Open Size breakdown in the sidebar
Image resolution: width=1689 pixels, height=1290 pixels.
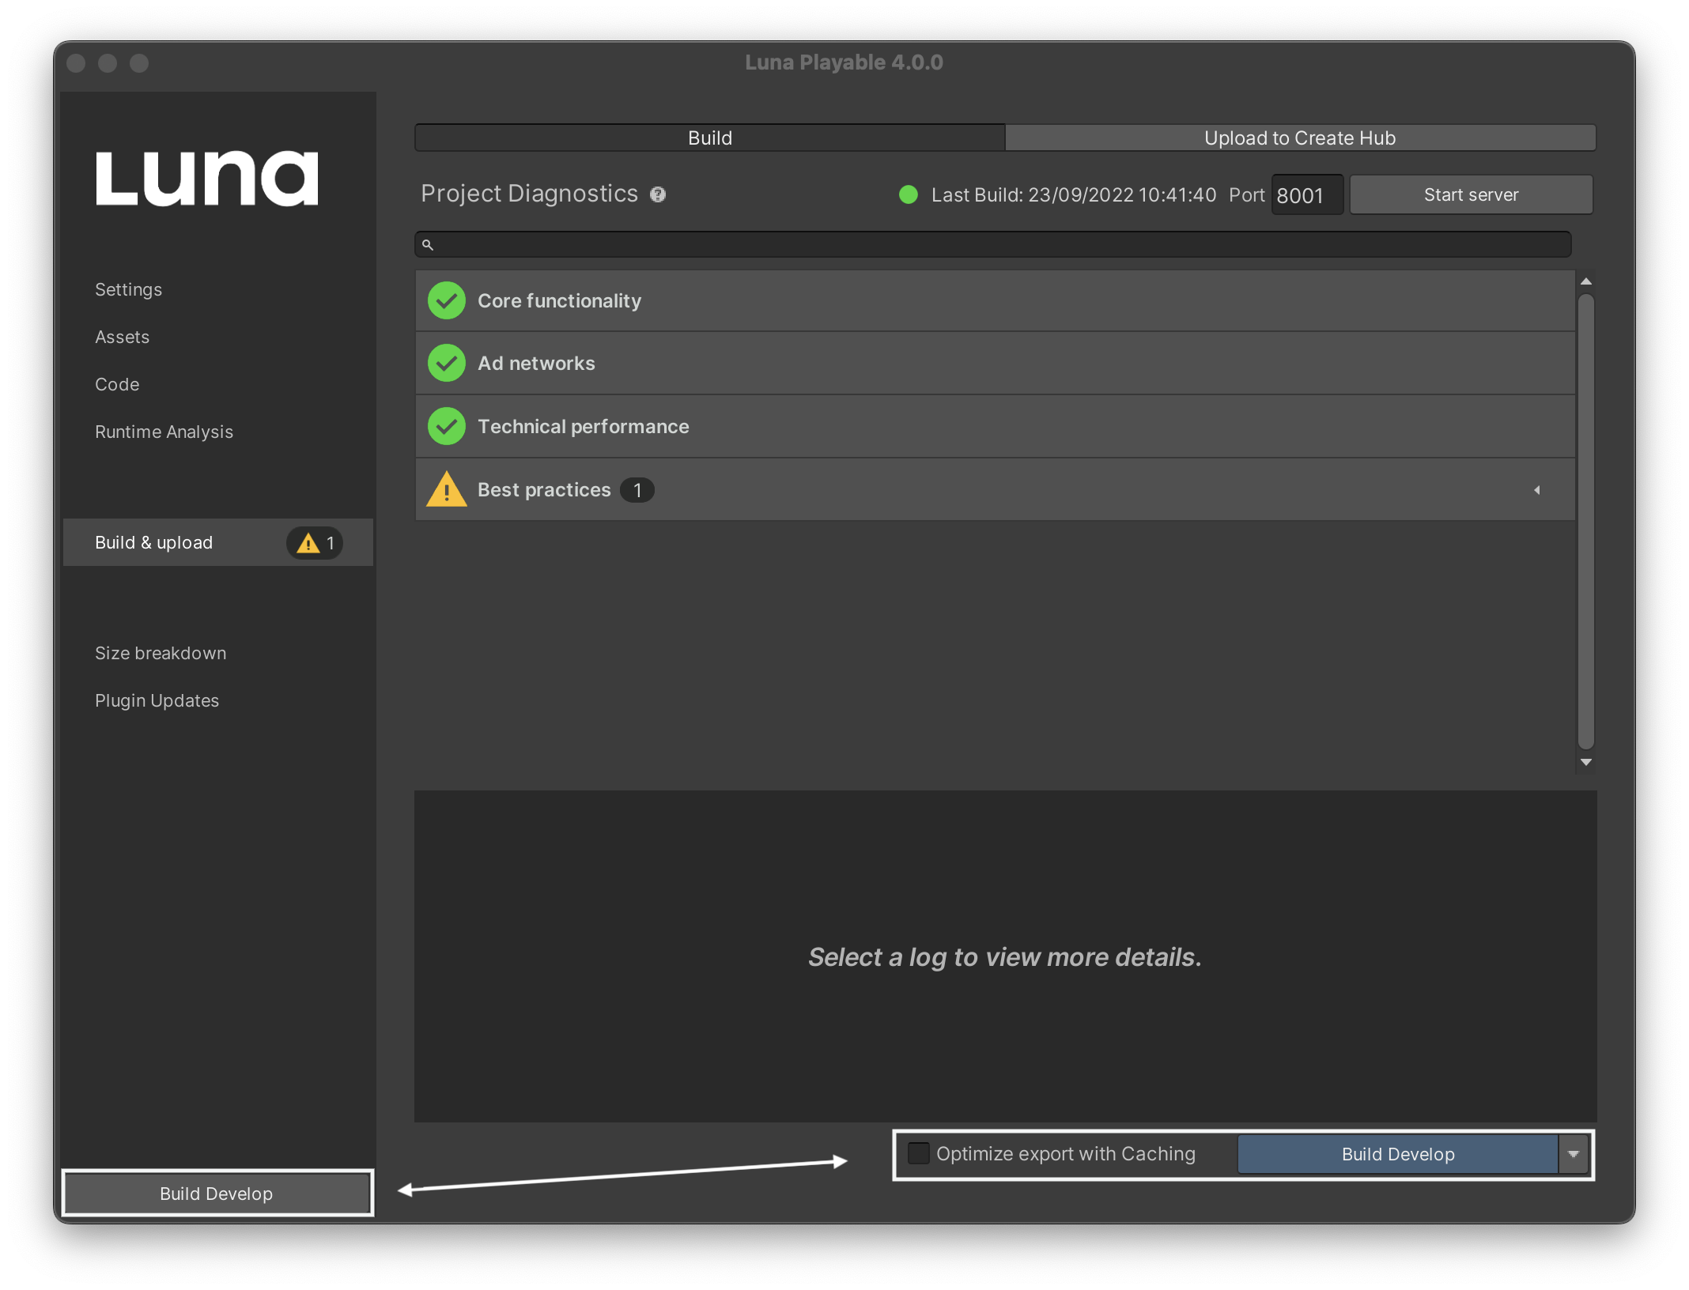[x=161, y=653]
